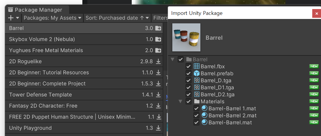321x136 pixels.
Task: Click the Materials folder icon
Action: point(197,102)
